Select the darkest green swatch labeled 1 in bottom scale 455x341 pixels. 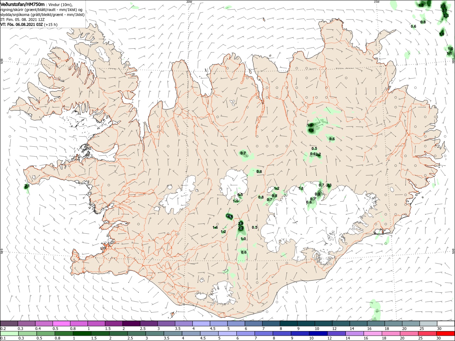(x=81, y=334)
